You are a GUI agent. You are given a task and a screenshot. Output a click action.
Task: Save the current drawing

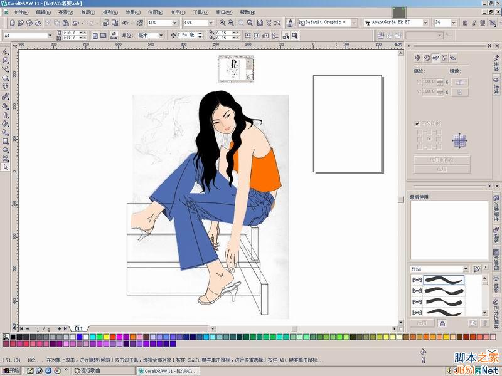tap(29, 23)
